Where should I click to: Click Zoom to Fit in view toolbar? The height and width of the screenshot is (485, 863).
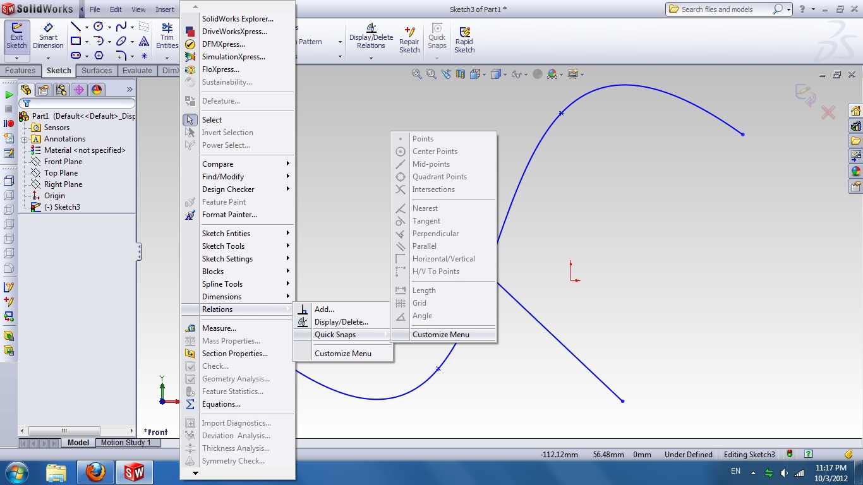click(x=417, y=74)
